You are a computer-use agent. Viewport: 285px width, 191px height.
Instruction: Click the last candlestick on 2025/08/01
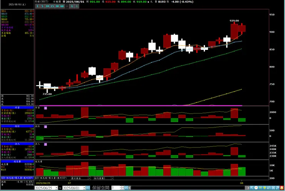[242, 28]
